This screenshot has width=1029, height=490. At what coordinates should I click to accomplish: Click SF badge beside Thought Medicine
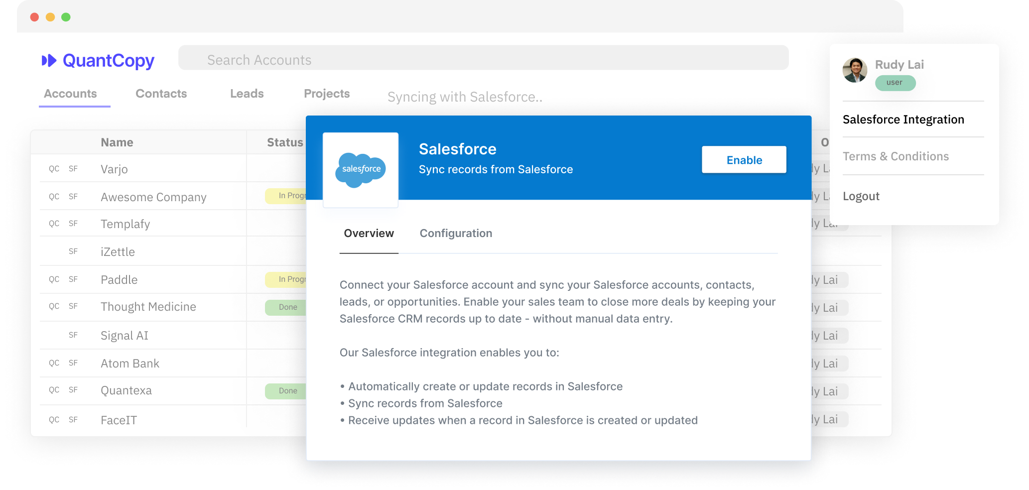click(73, 306)
